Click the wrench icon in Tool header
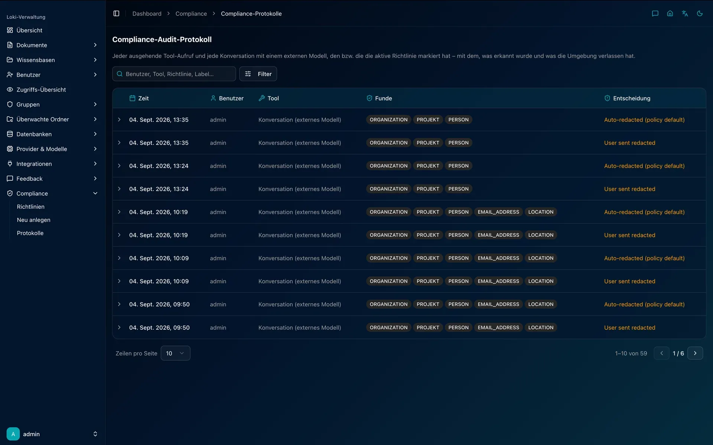 coord(261,98)
